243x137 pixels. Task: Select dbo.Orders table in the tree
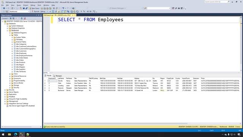[20, 60]
